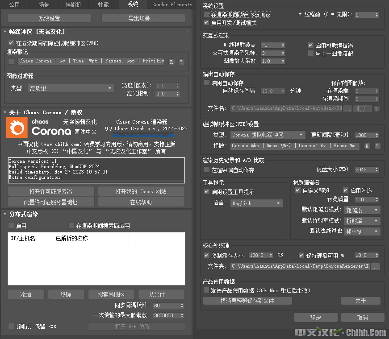Collapse the 分布式渲染 rollout header

pyautogui.click(x=24, y=215)
